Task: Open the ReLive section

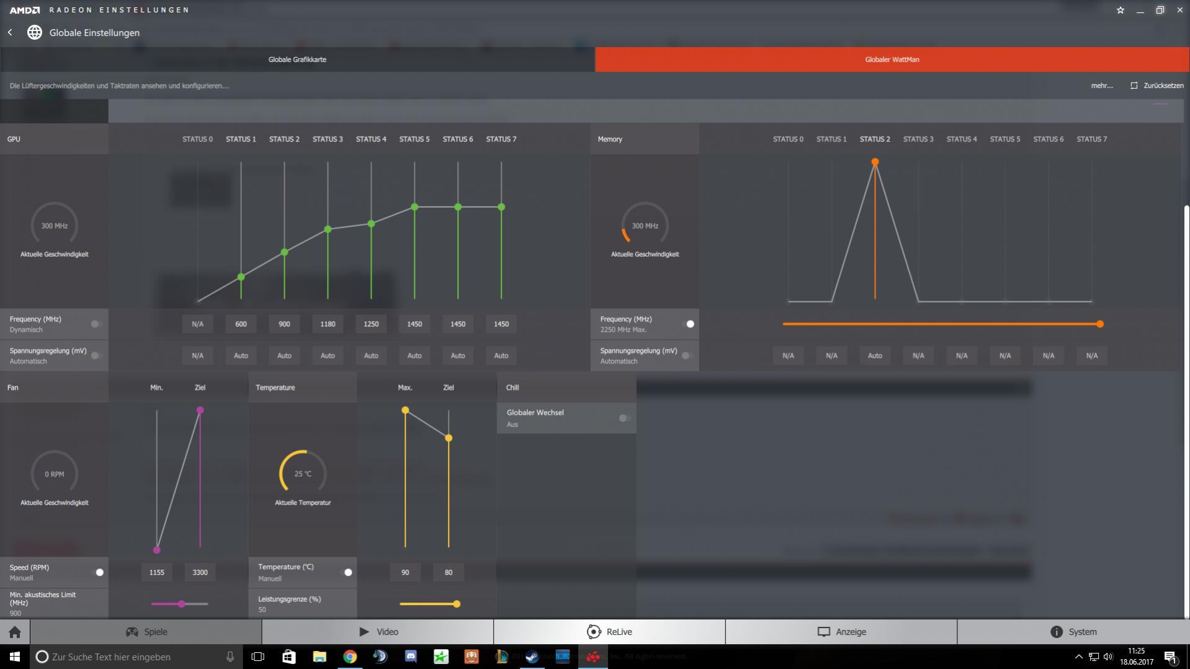Action: click(x=609, y=632)
